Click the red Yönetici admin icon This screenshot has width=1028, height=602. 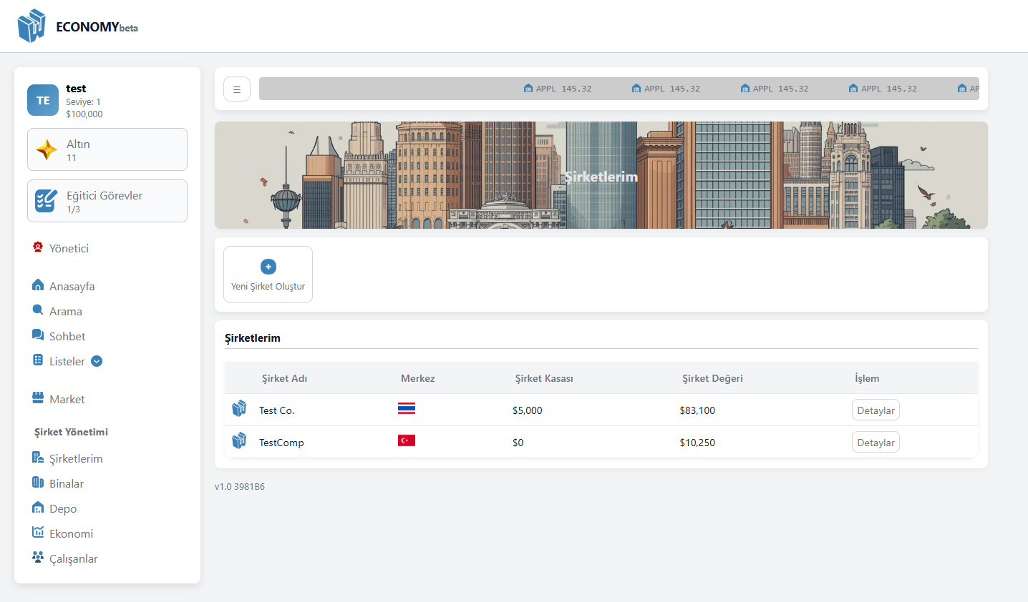tap(38, 247)
